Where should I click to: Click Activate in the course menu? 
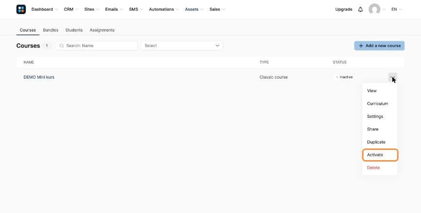tap(380, 155)
